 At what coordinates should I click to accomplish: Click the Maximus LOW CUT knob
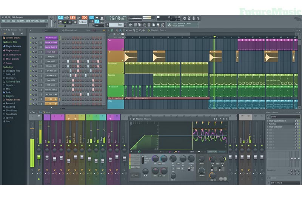point(213,175)
